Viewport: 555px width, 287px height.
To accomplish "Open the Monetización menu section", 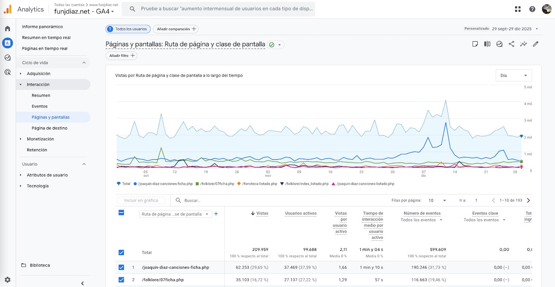I will coord(40,139).
